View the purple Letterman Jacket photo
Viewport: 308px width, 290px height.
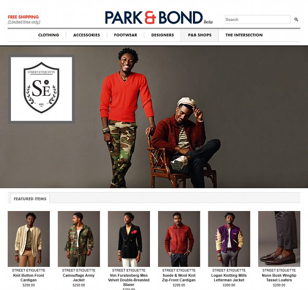click(x=229, y=239)
